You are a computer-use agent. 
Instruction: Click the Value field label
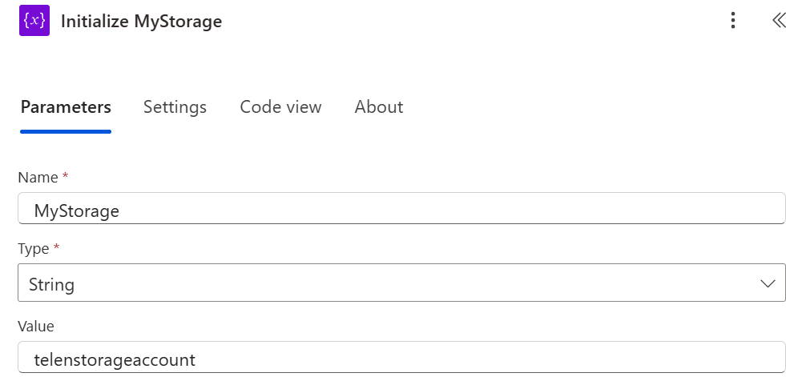(35, 326)
